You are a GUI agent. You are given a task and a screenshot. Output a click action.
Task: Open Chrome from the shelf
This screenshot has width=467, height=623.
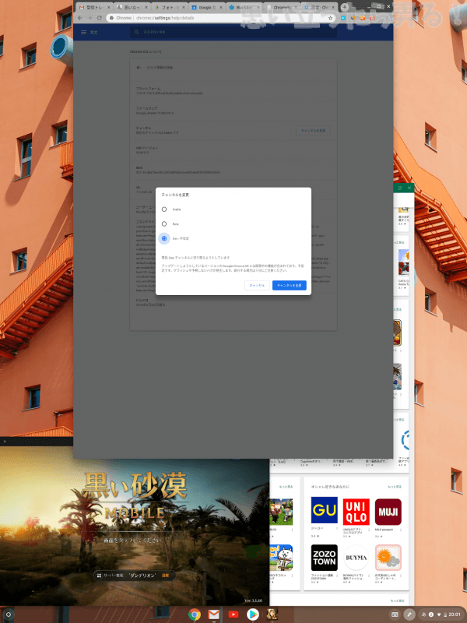pyautogui.click(x=194, y=614)
